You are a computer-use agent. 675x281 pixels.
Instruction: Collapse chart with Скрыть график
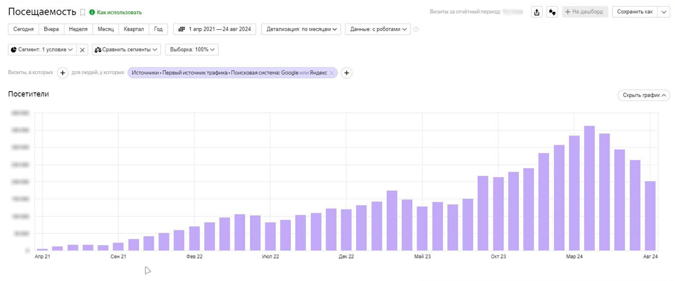pyautogui.click(x=643, y=95)
